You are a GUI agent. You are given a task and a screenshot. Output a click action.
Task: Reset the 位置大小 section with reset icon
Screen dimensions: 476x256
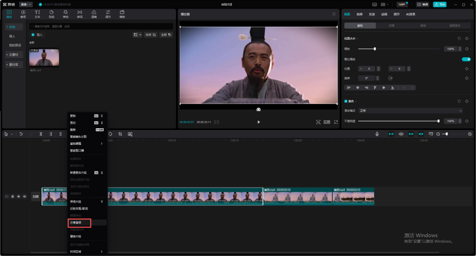[x=459, y=38]
